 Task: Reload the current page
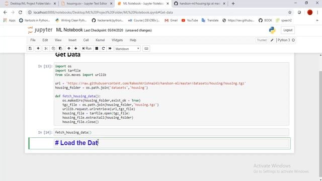(x=20, y=12)
